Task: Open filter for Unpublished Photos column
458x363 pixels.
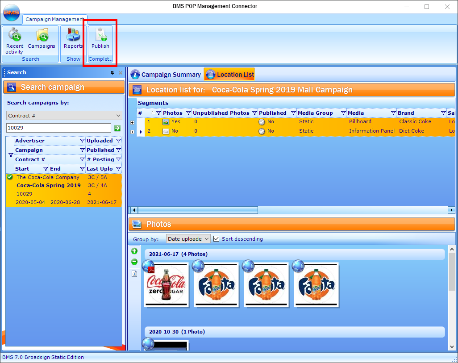Action: coord(255,113)
